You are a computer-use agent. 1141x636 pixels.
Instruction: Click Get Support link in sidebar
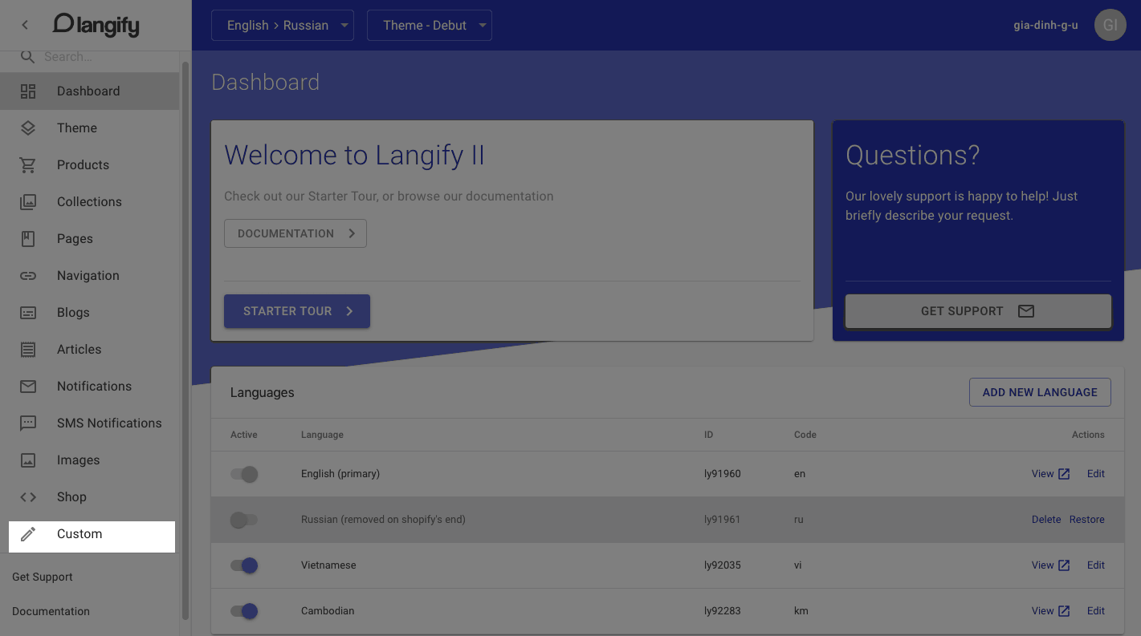click(43, 577)
